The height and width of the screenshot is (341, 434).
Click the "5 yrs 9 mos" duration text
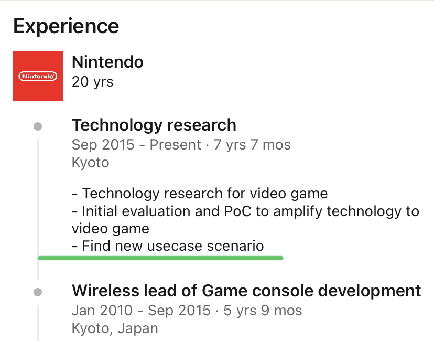point(263,311)
